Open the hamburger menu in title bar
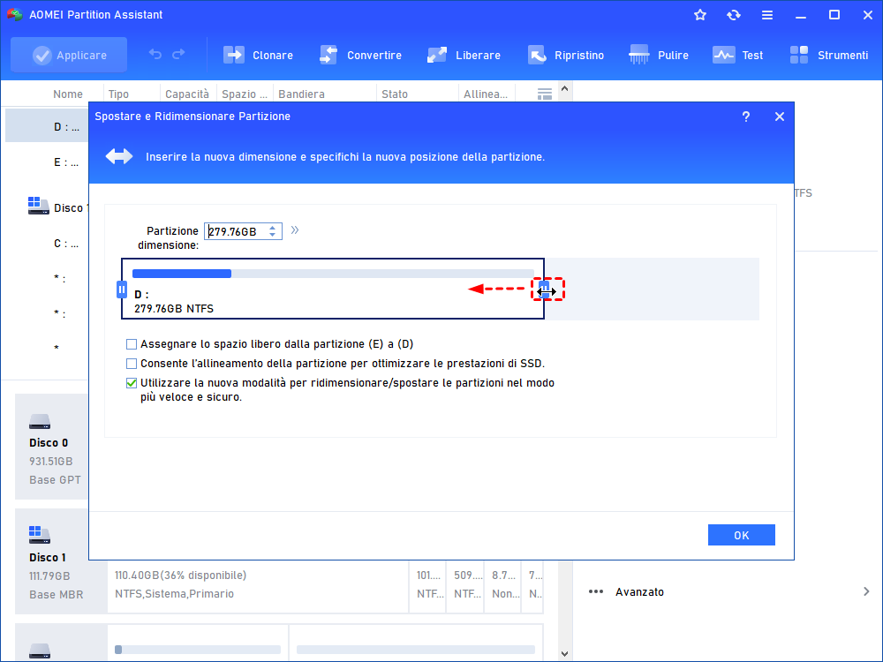The width and height of the screenshot is (883, 662). click(x=767, y=15)
